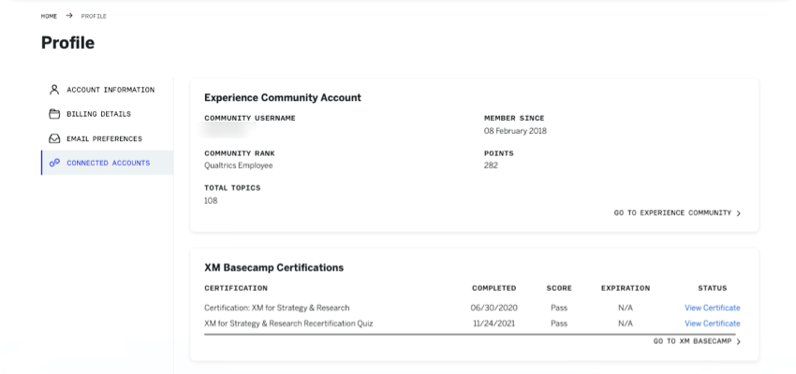Click chevron next to Go to XM Basecamp
This screenshot has width=796, height=374.
click(739, 341)
